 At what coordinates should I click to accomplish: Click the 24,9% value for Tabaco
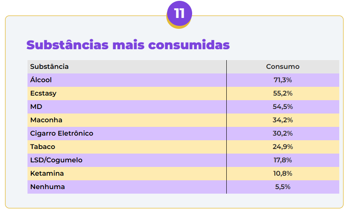point(283,147)
